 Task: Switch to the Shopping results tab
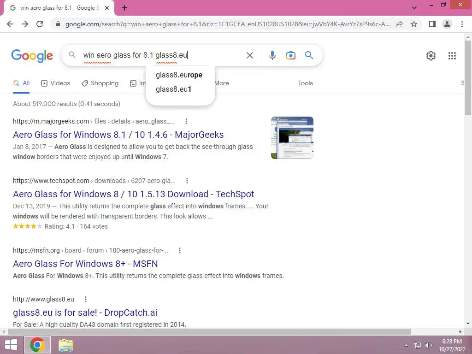tap(100, 83)
